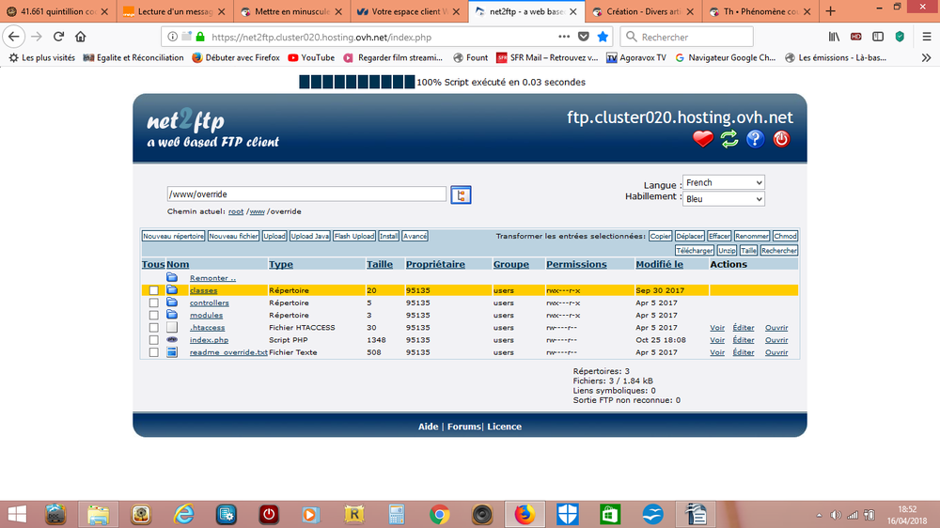940x528 pixels.
Task: Click the page actions three-dot icon
Action: coord(563,37)
